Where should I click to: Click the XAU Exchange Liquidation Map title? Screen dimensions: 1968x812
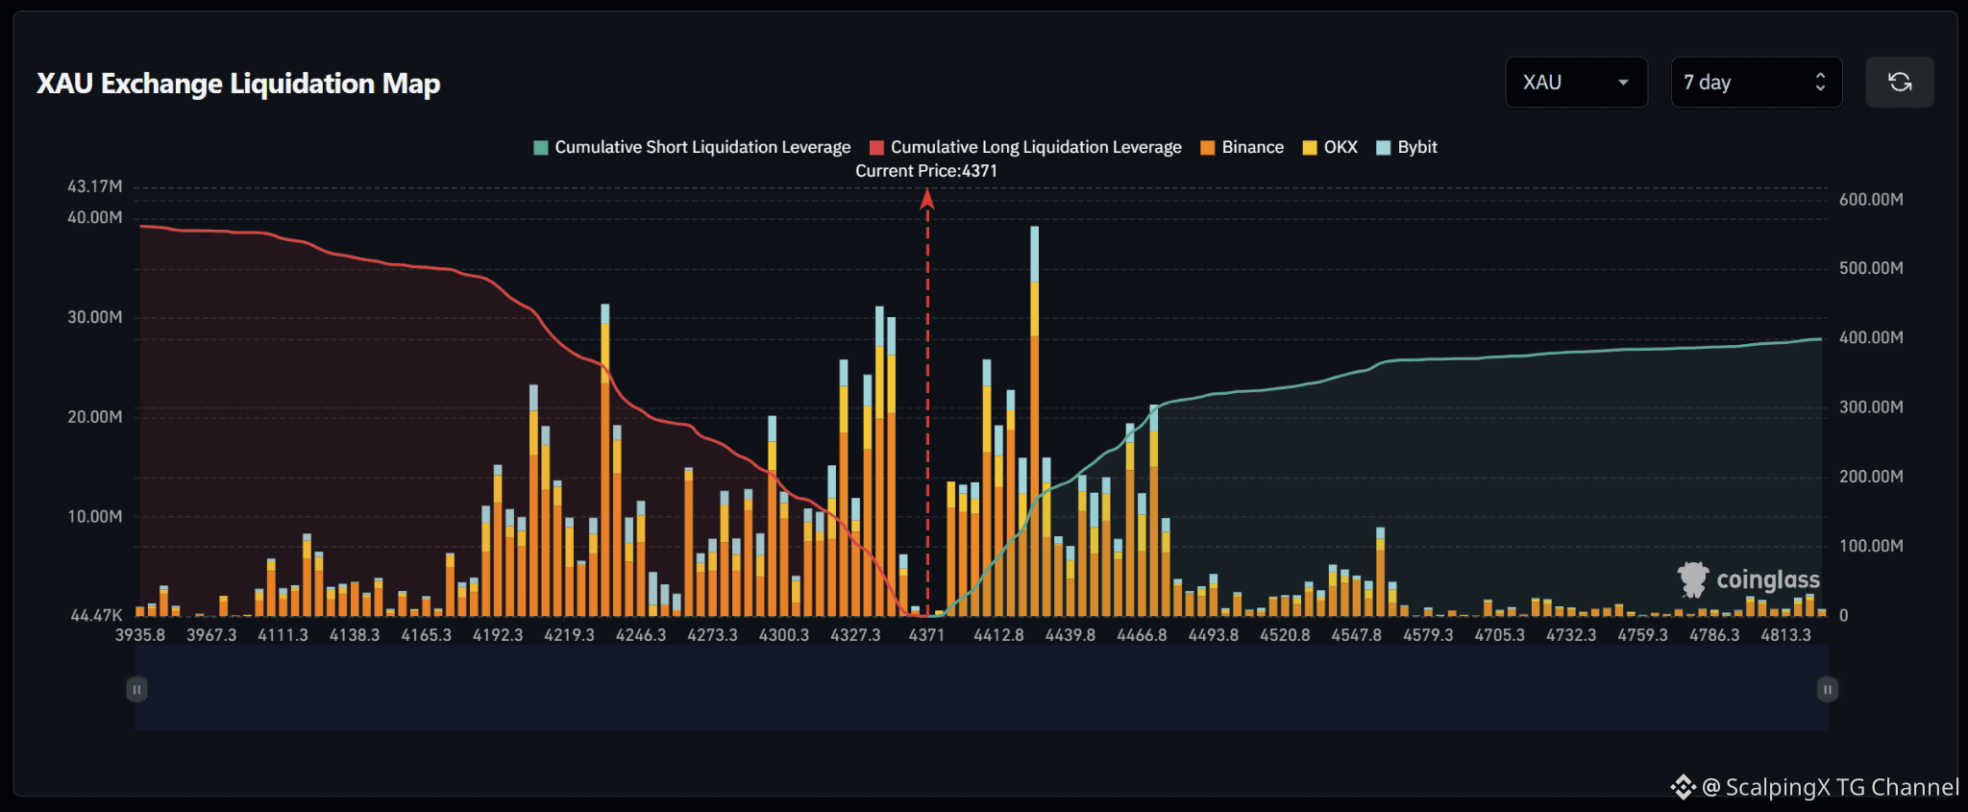[x=238, y=84]
